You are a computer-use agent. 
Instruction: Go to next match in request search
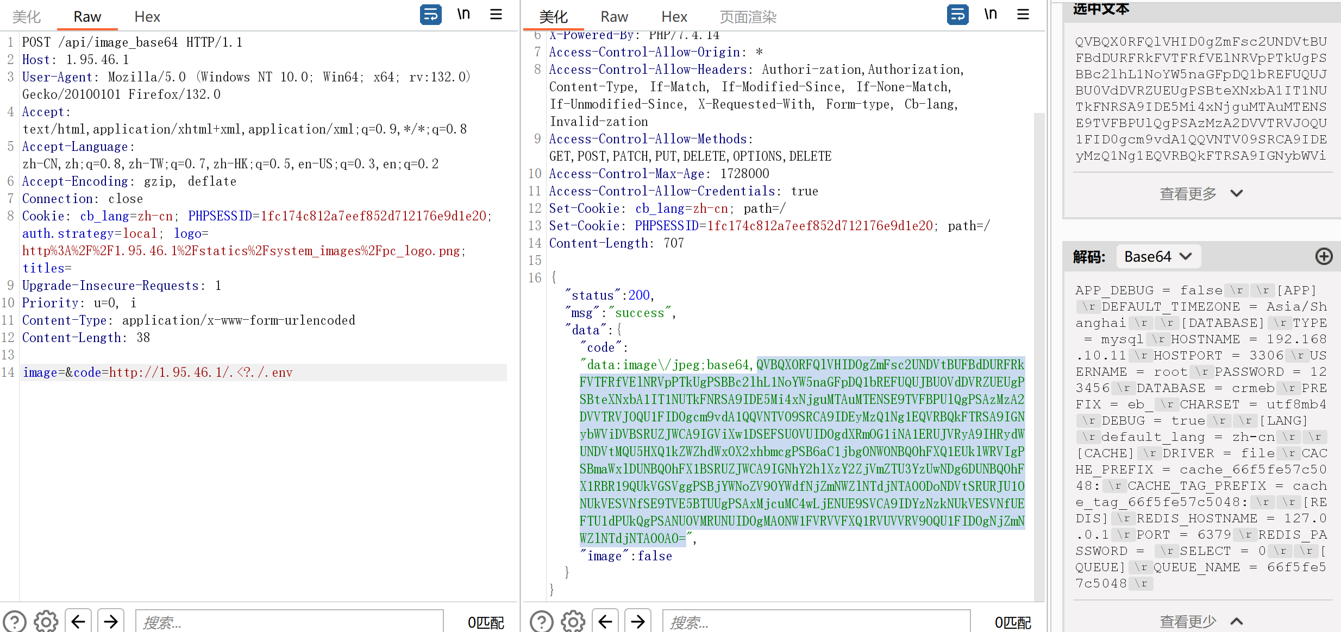coord(111,621)
